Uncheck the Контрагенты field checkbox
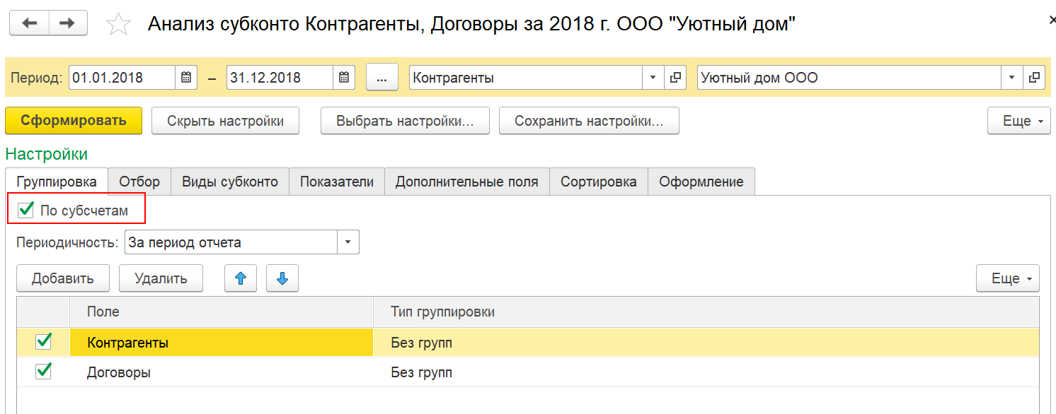The width and height of the screenshot is (1056, 414). click(x=43, y=342)
